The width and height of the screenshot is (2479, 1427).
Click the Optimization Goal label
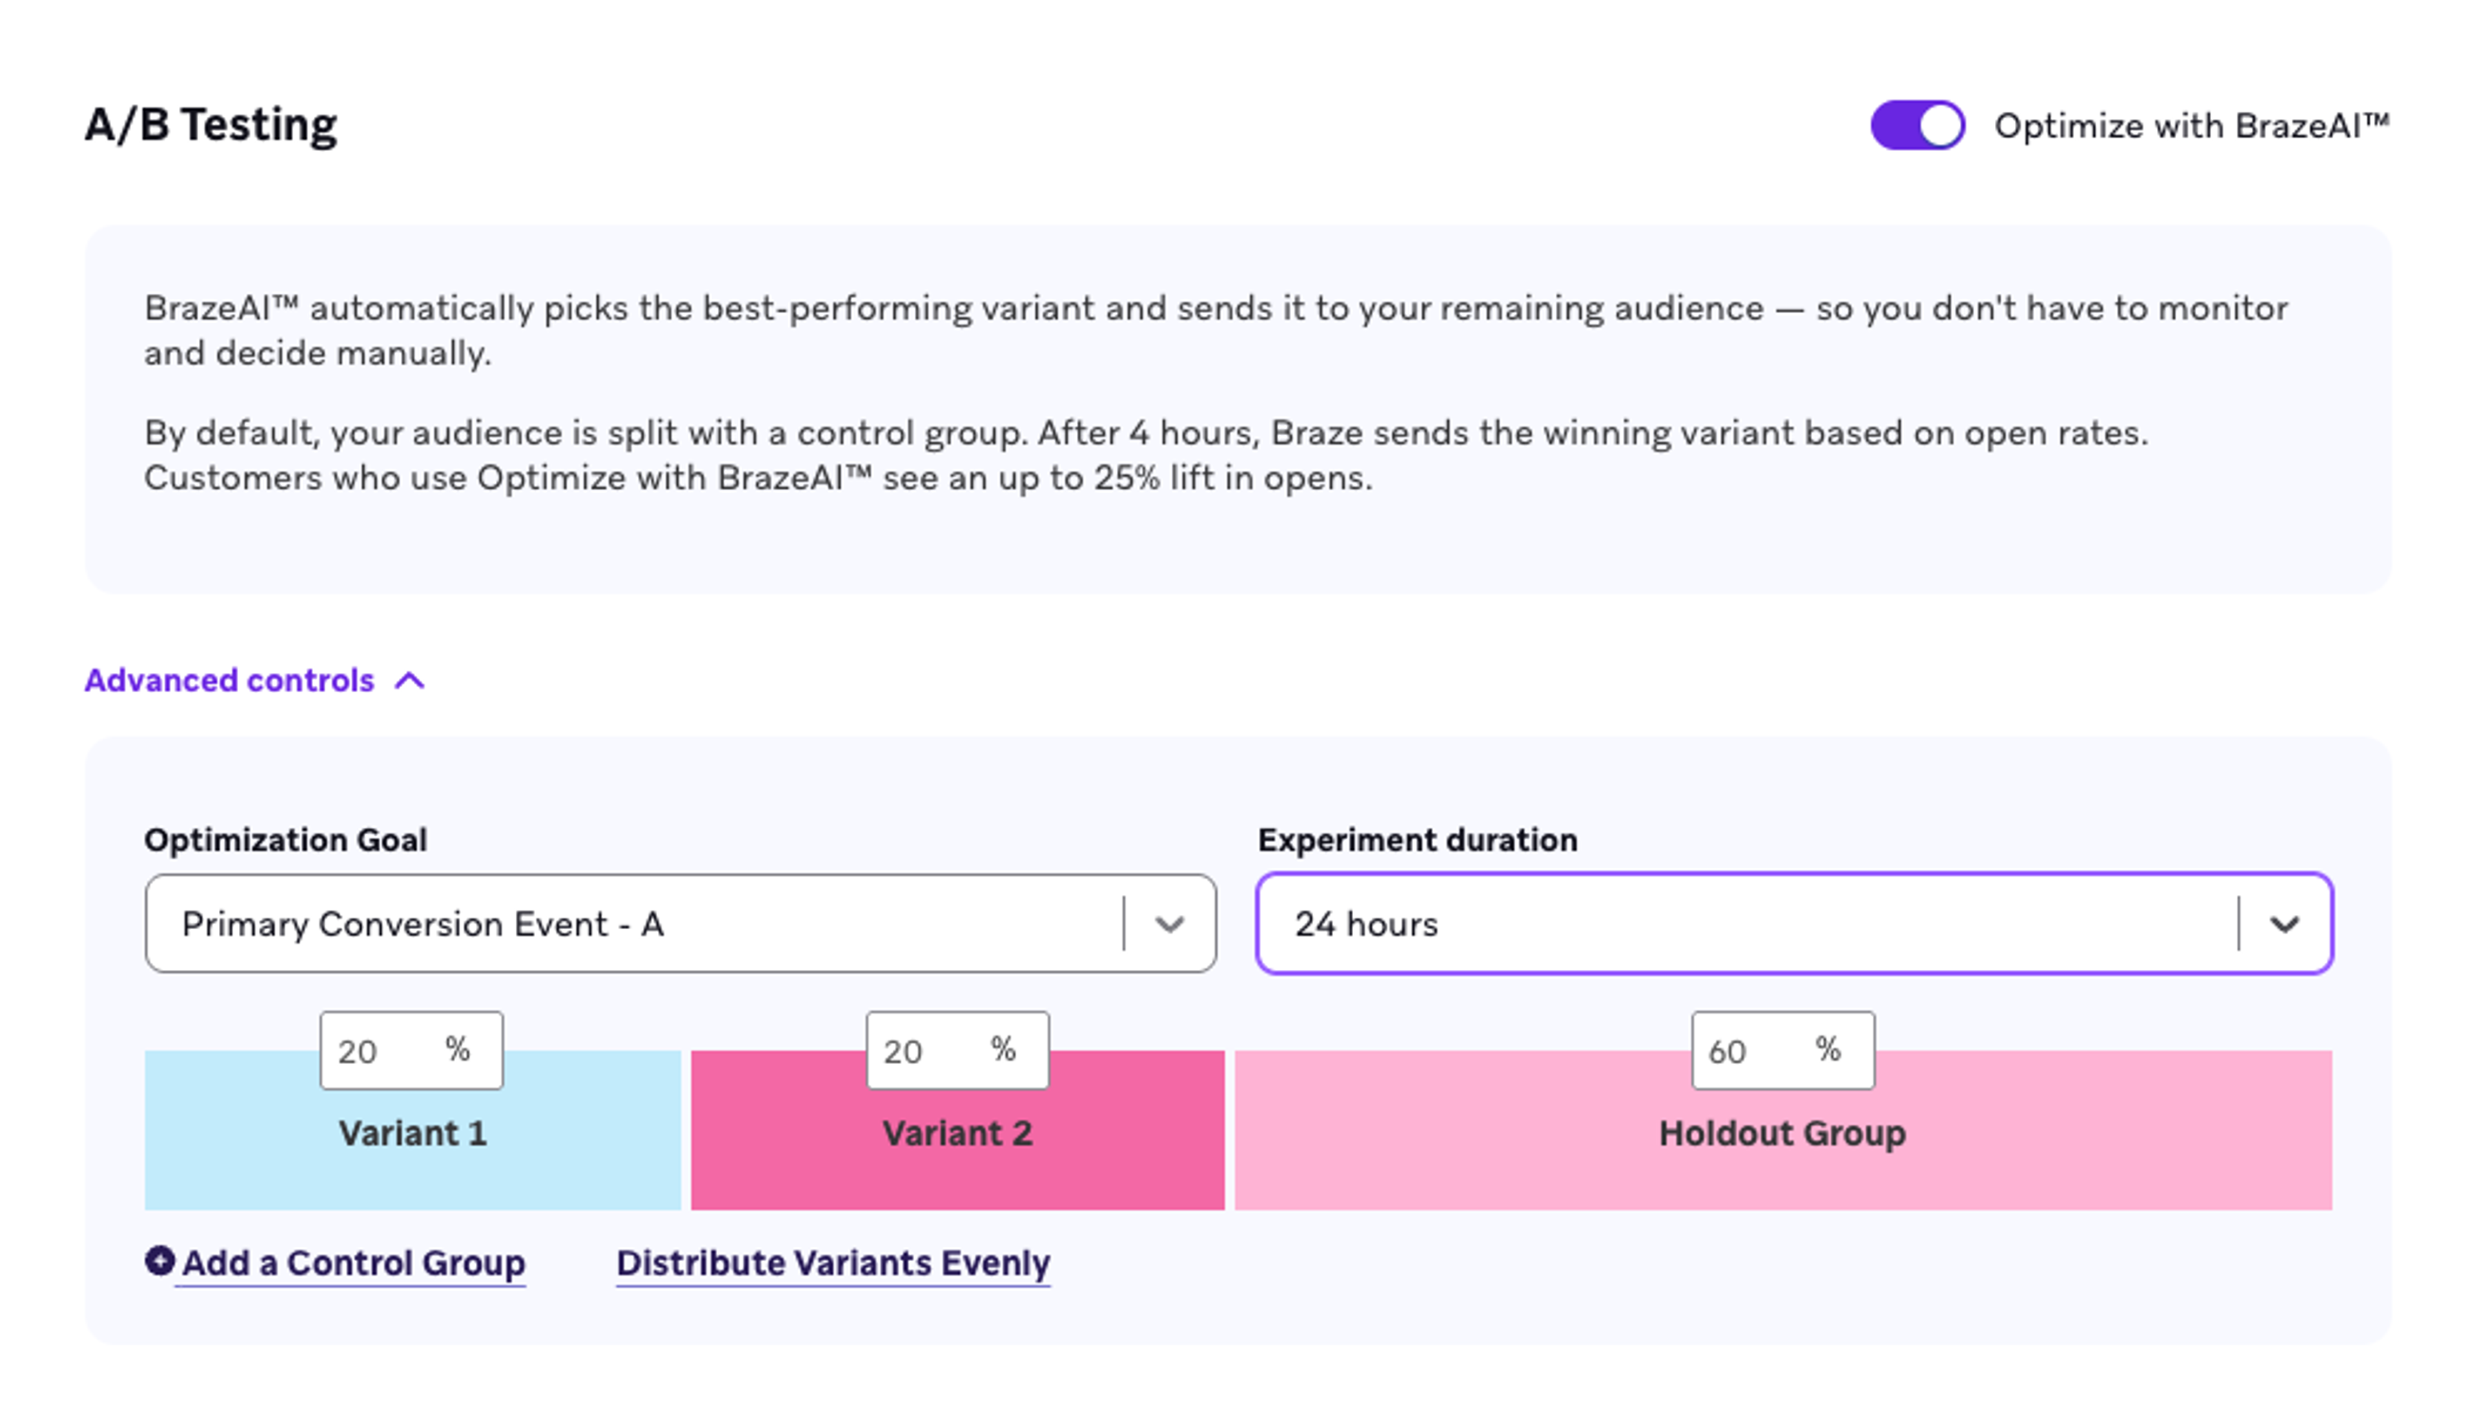(285, 840)
